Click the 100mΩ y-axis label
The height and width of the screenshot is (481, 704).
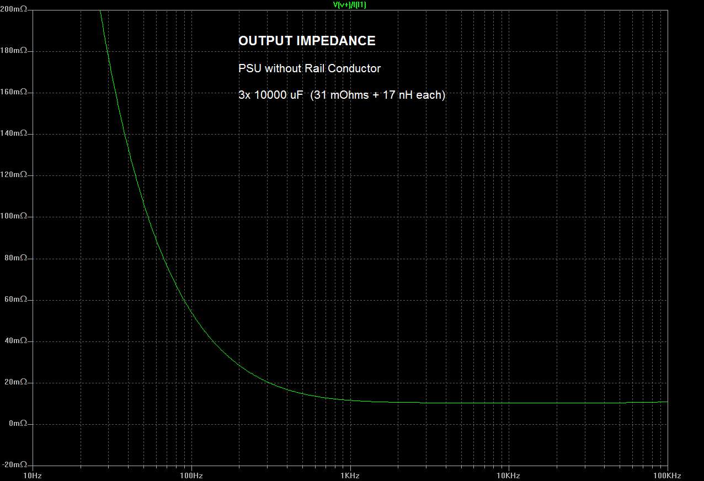[x=14, y=216]
